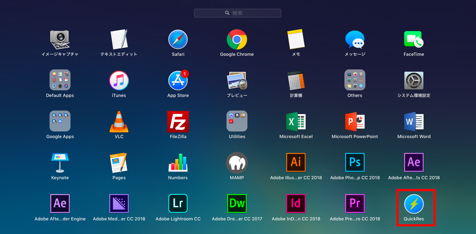Expand the Google Apps folder
This screenshot has height=234, width=476.
(x=60, y=121)
